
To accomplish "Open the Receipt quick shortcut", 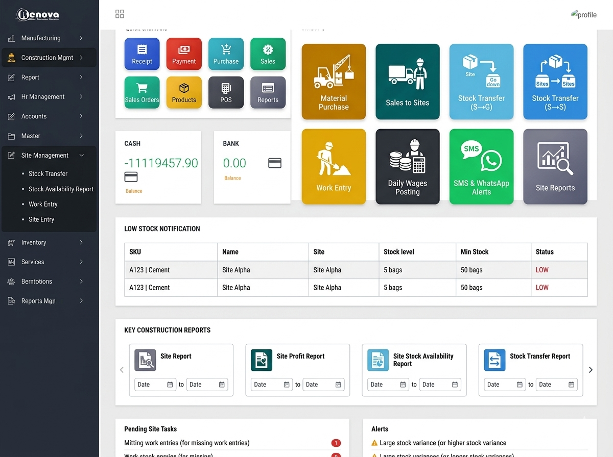I will (142, 54).
